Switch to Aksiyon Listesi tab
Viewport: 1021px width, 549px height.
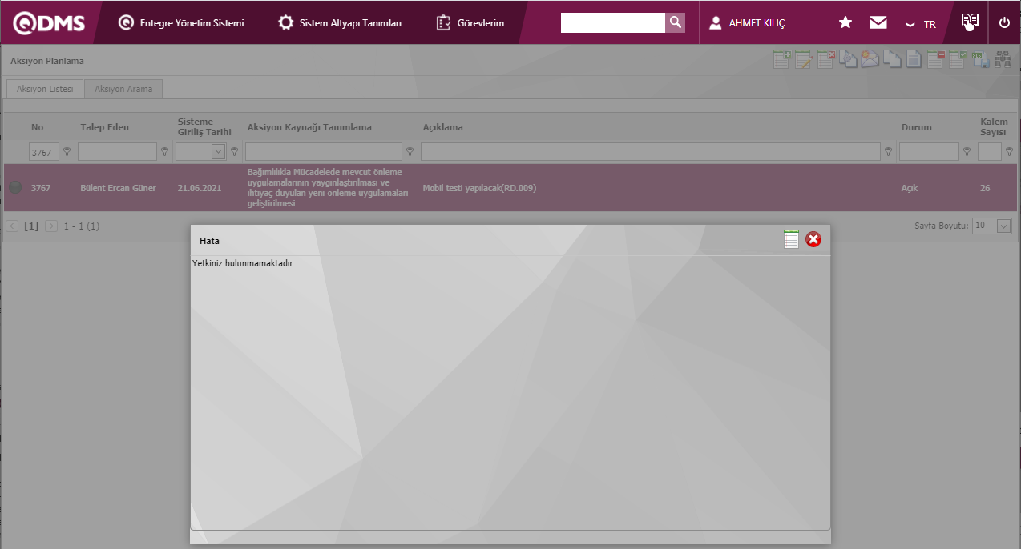click(x=45, y=89)
